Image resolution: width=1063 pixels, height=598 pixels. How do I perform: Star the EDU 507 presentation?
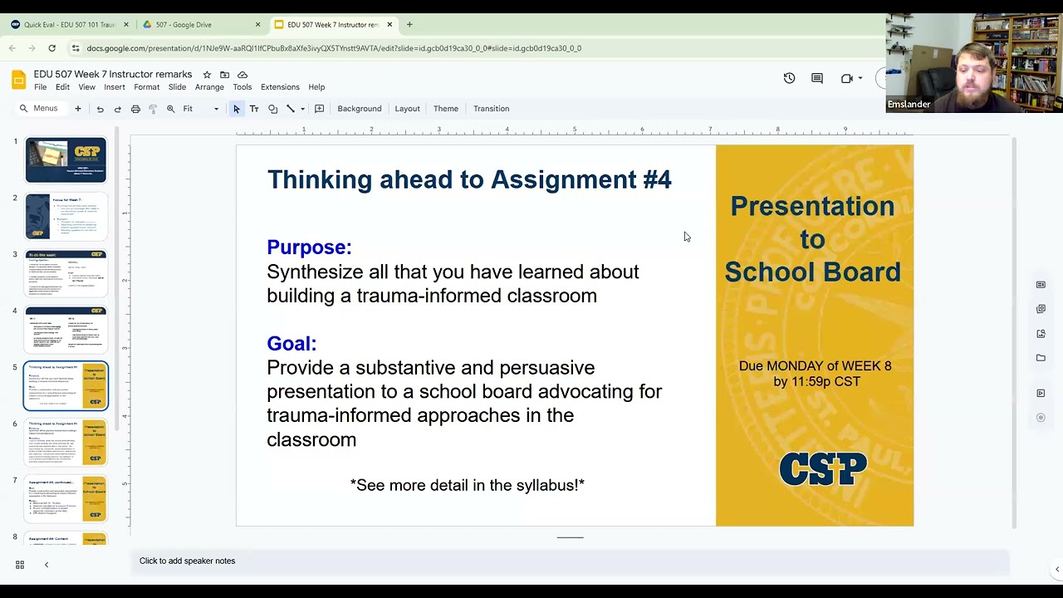coord(207,75)
